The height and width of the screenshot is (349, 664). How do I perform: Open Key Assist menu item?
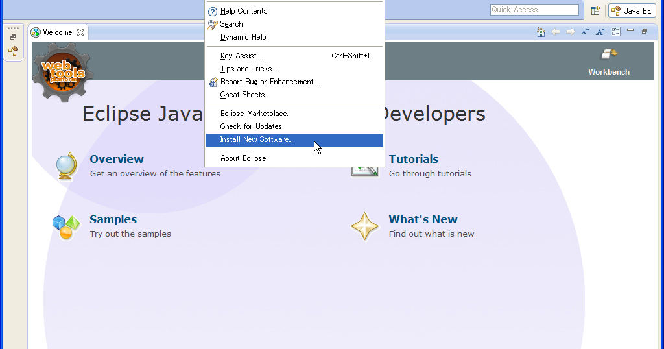(x=294, y=56)
